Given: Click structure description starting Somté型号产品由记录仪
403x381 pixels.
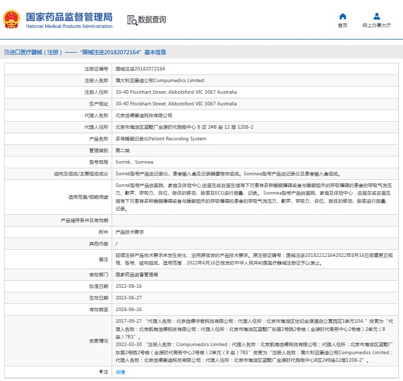Looking at the screenshot, I should coord(228,174).
